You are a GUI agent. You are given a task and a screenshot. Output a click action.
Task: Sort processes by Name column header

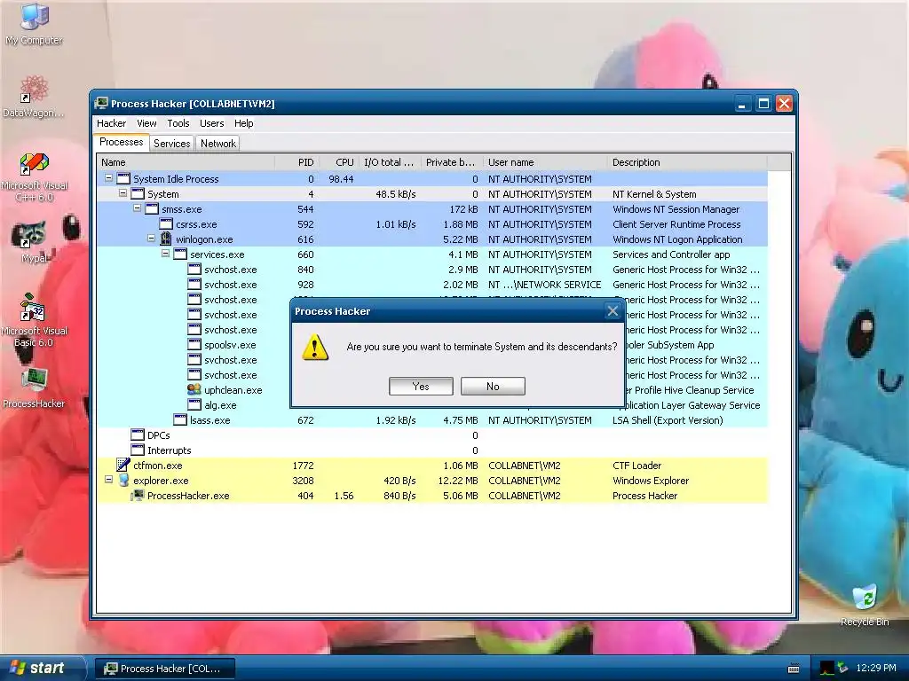(x=186, y=163)
